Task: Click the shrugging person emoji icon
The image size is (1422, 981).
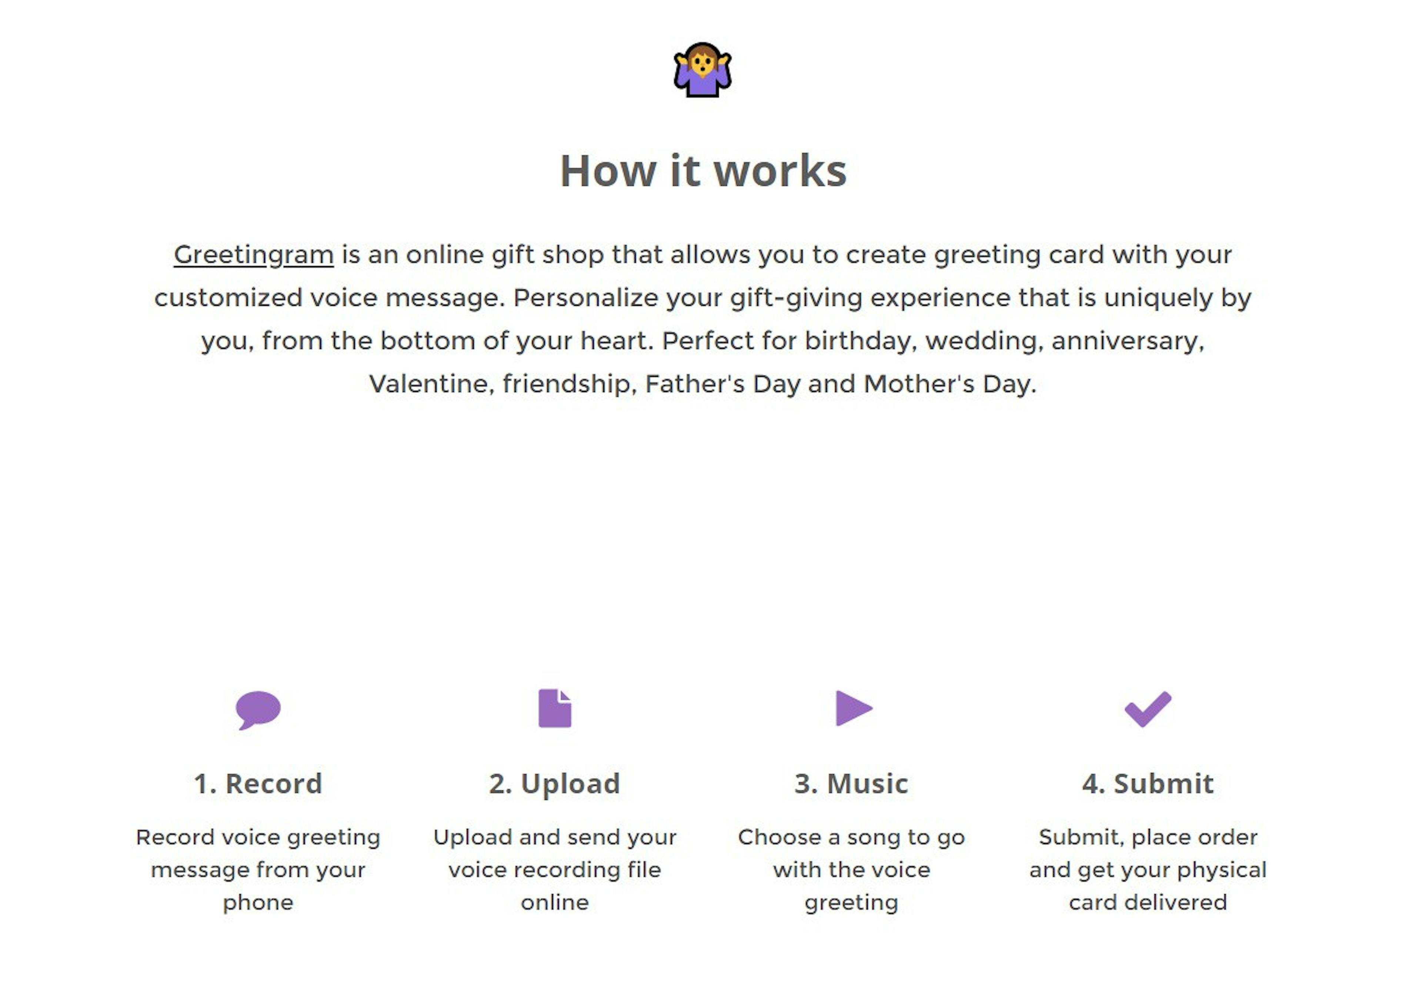Action: pos(702,70)
